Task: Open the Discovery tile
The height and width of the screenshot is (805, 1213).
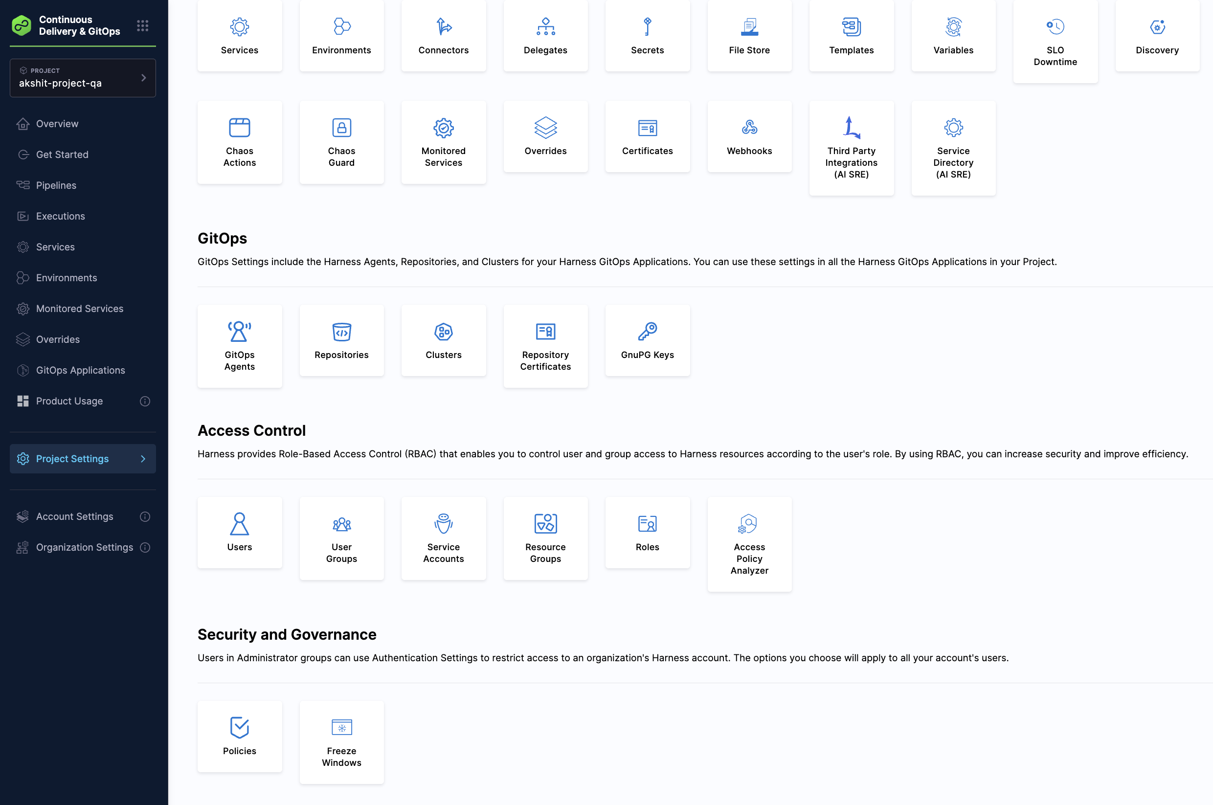Action: point(1157,35)
